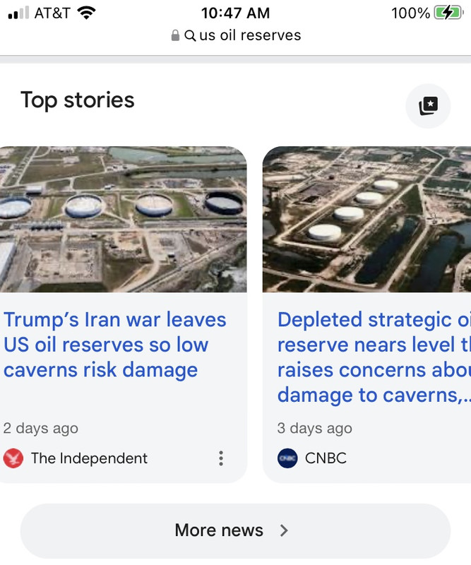Tap the CNBC story's aerial tanks photo
The height and width of the screenshot is (565, 471).
pos(367,219)
